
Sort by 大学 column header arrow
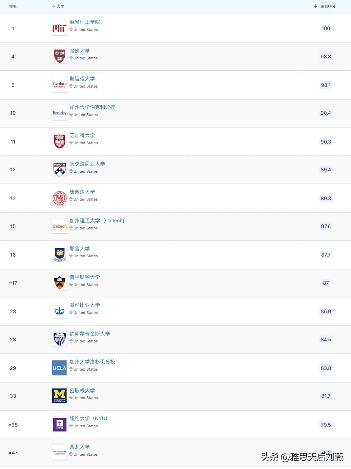[x=54, y=6]
